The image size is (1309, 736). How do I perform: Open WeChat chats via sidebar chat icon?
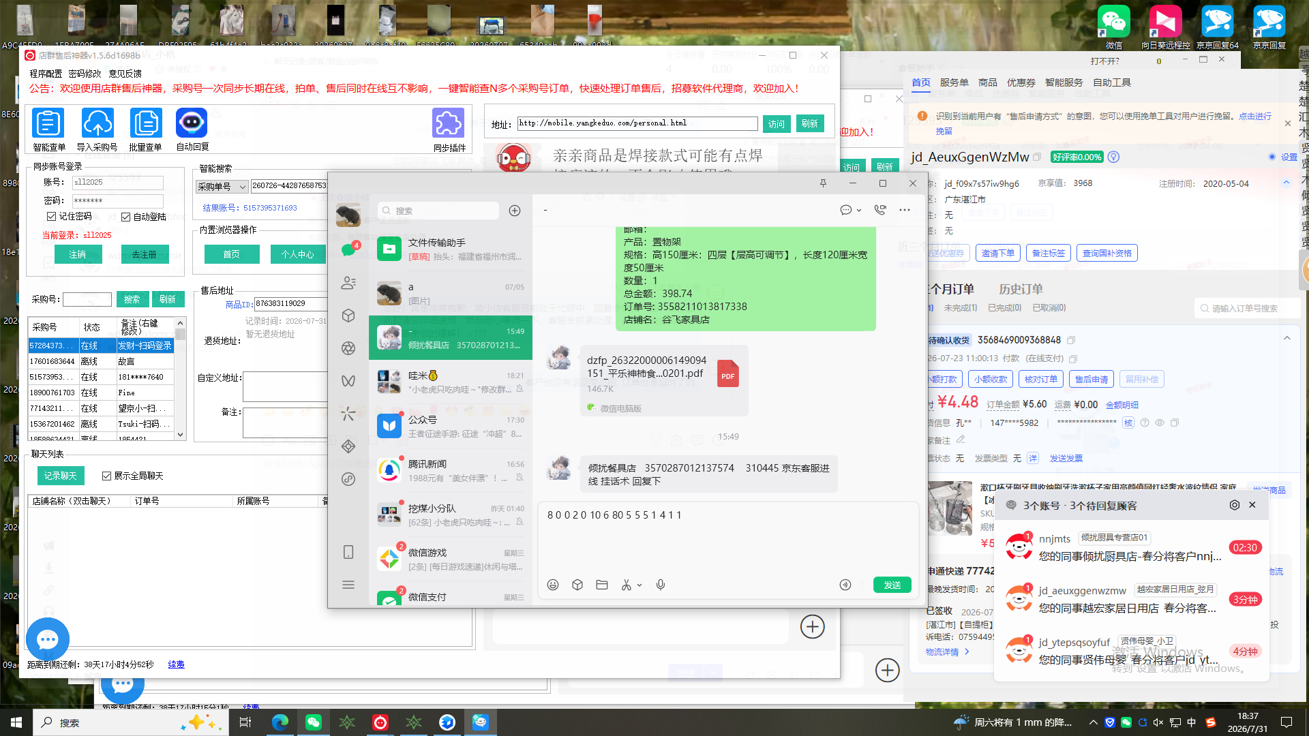pyautogui.click(x=348, y=249)
